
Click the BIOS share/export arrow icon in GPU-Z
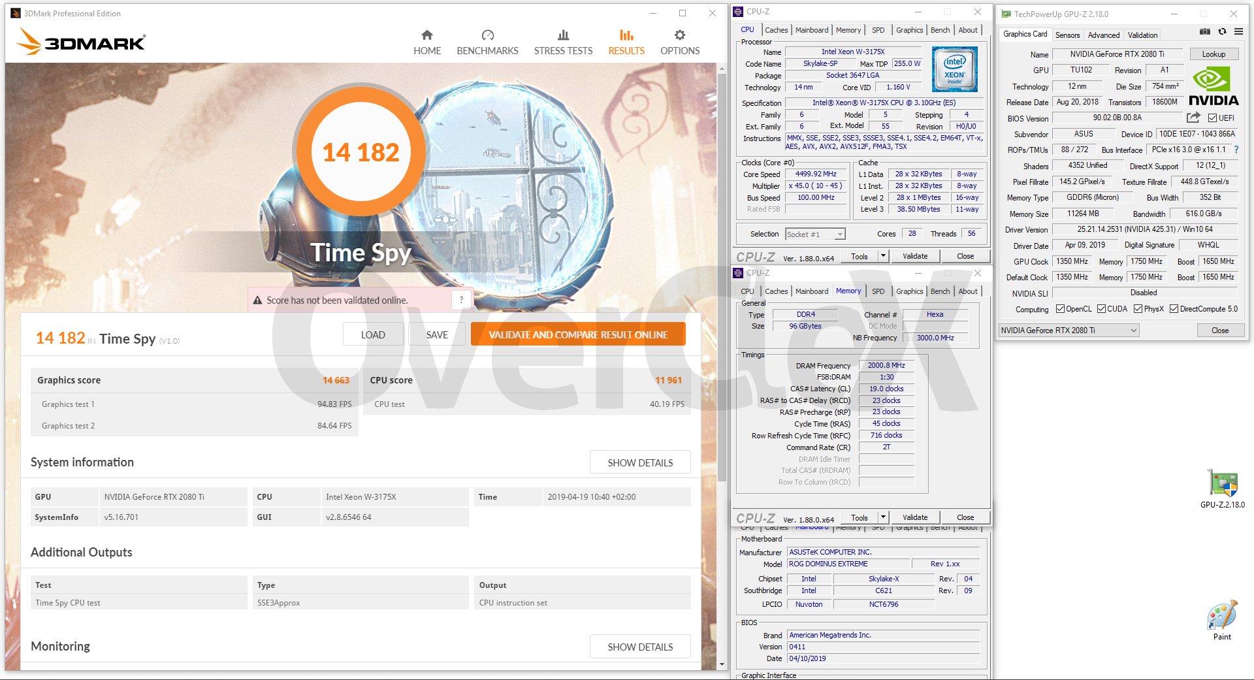pyautogui.click(x=1193, y=118)
